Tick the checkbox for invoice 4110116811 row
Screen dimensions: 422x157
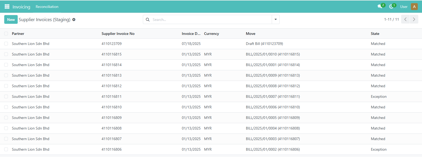tap(6, 96)
